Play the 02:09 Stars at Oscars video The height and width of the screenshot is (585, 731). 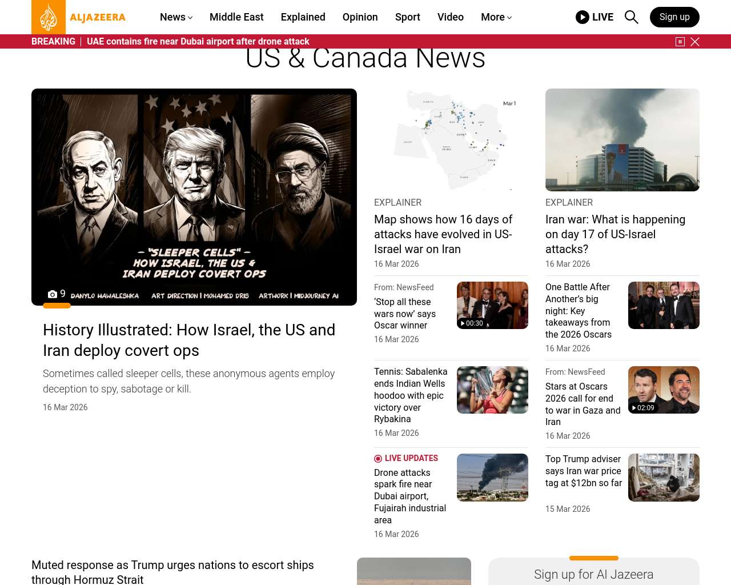[664, 390]
